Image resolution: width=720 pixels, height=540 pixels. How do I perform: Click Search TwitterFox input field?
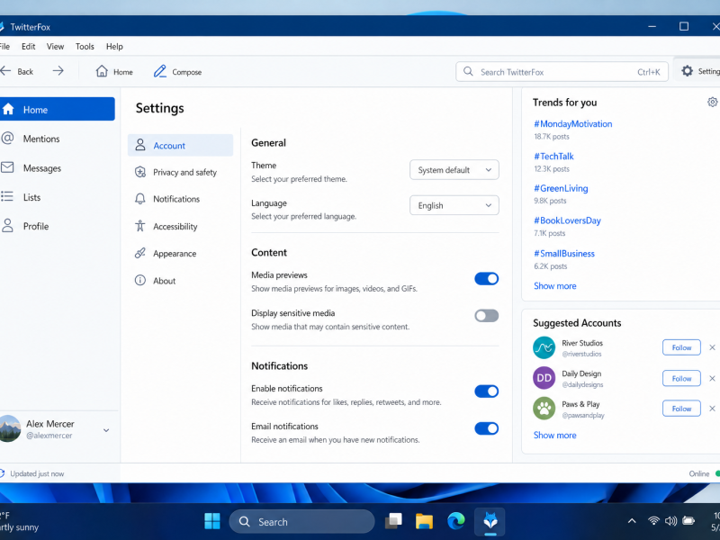pyautogui.click(x=562, y=72)
